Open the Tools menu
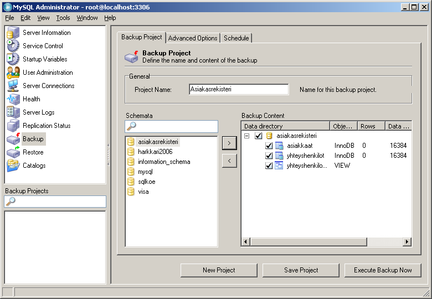The height and width of the screenshot is (299, 432). pos(63,18)
